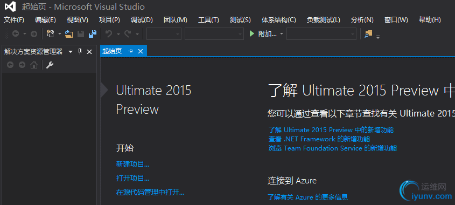This screenshot has height=205, width=455.
Task: Click the Redo toolbar icon
Action: click(x=128, y=34)
